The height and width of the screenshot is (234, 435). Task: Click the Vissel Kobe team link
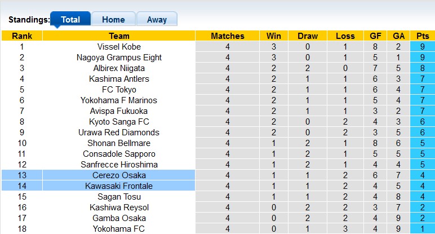pos(119,47)
